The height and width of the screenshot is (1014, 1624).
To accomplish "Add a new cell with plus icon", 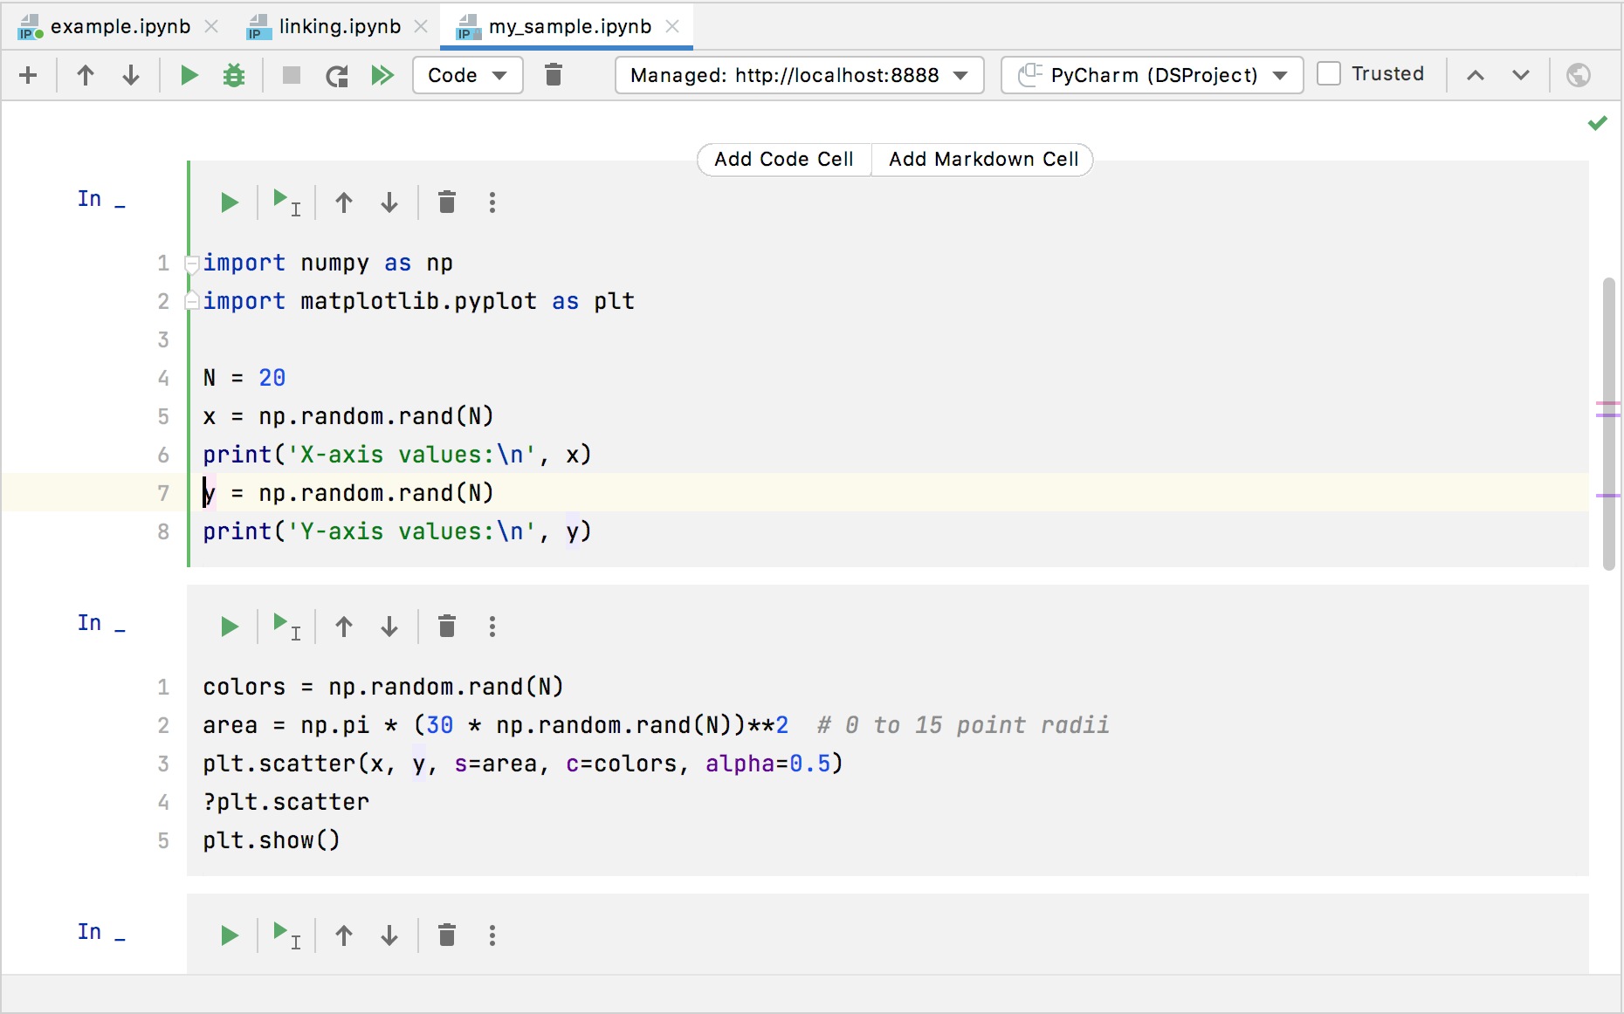I will point(28,75).
